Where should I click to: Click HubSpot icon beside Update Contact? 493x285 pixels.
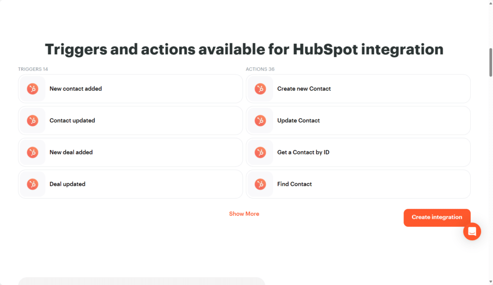pos(260,121)
